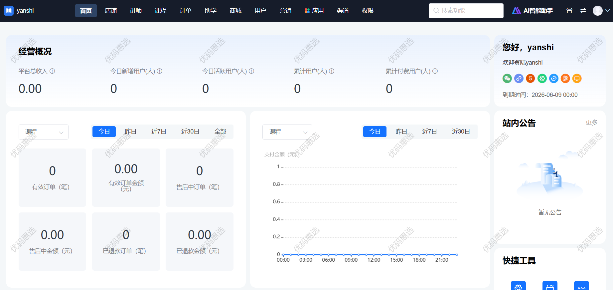Click the info icon beside 平台总收入
This screenshot has width=613, height=290.
tap(52, 71)
